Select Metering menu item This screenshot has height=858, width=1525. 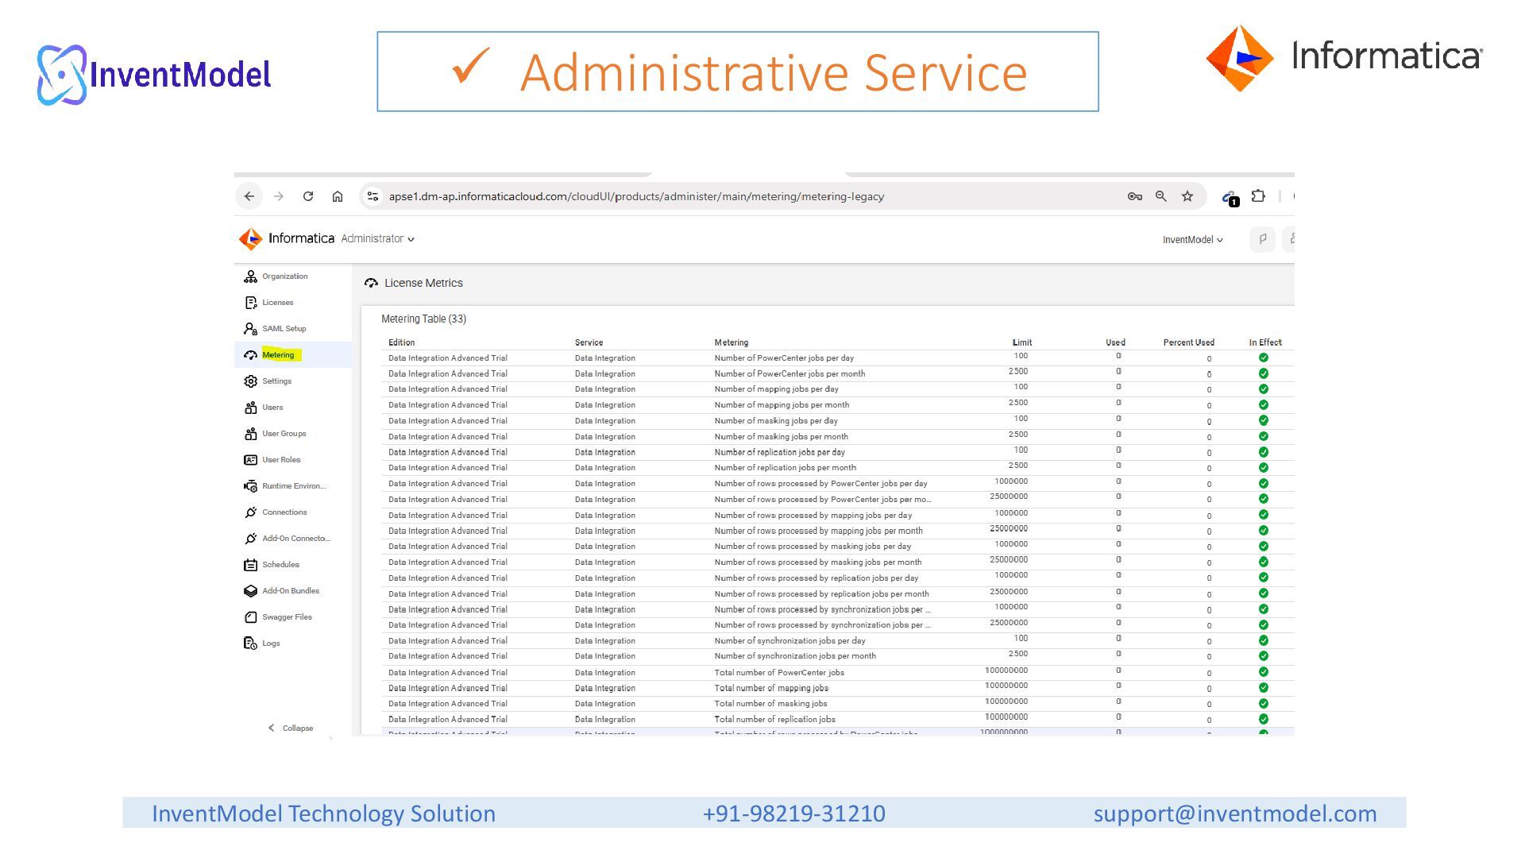coord(278,355)
